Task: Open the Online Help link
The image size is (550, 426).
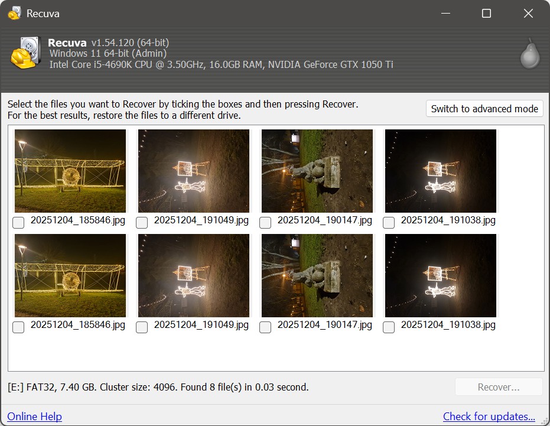Action: click(34, 416)
